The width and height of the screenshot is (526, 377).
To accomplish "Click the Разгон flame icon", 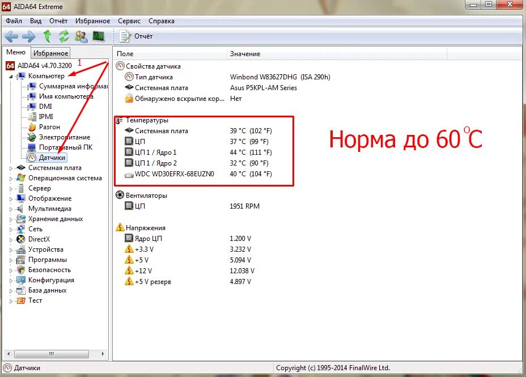I will click(x=32, y=127).
